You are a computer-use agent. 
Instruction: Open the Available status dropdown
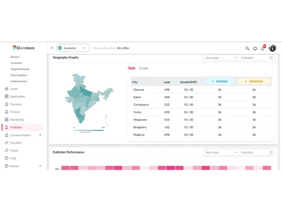point(73,48)
